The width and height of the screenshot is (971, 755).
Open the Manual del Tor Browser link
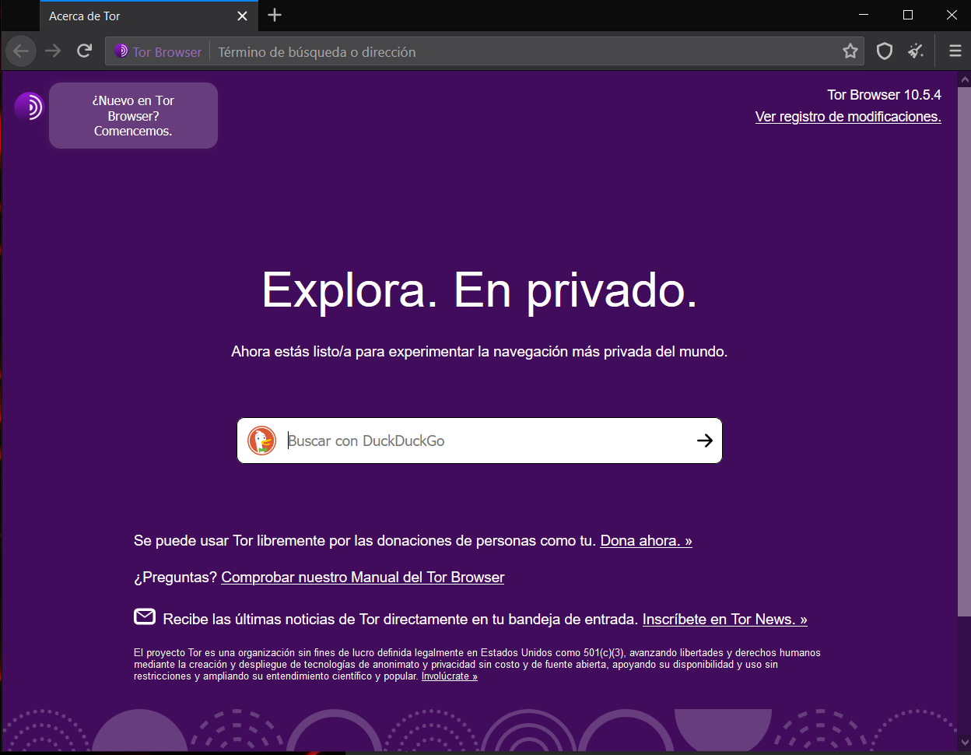tap(363, 577)
